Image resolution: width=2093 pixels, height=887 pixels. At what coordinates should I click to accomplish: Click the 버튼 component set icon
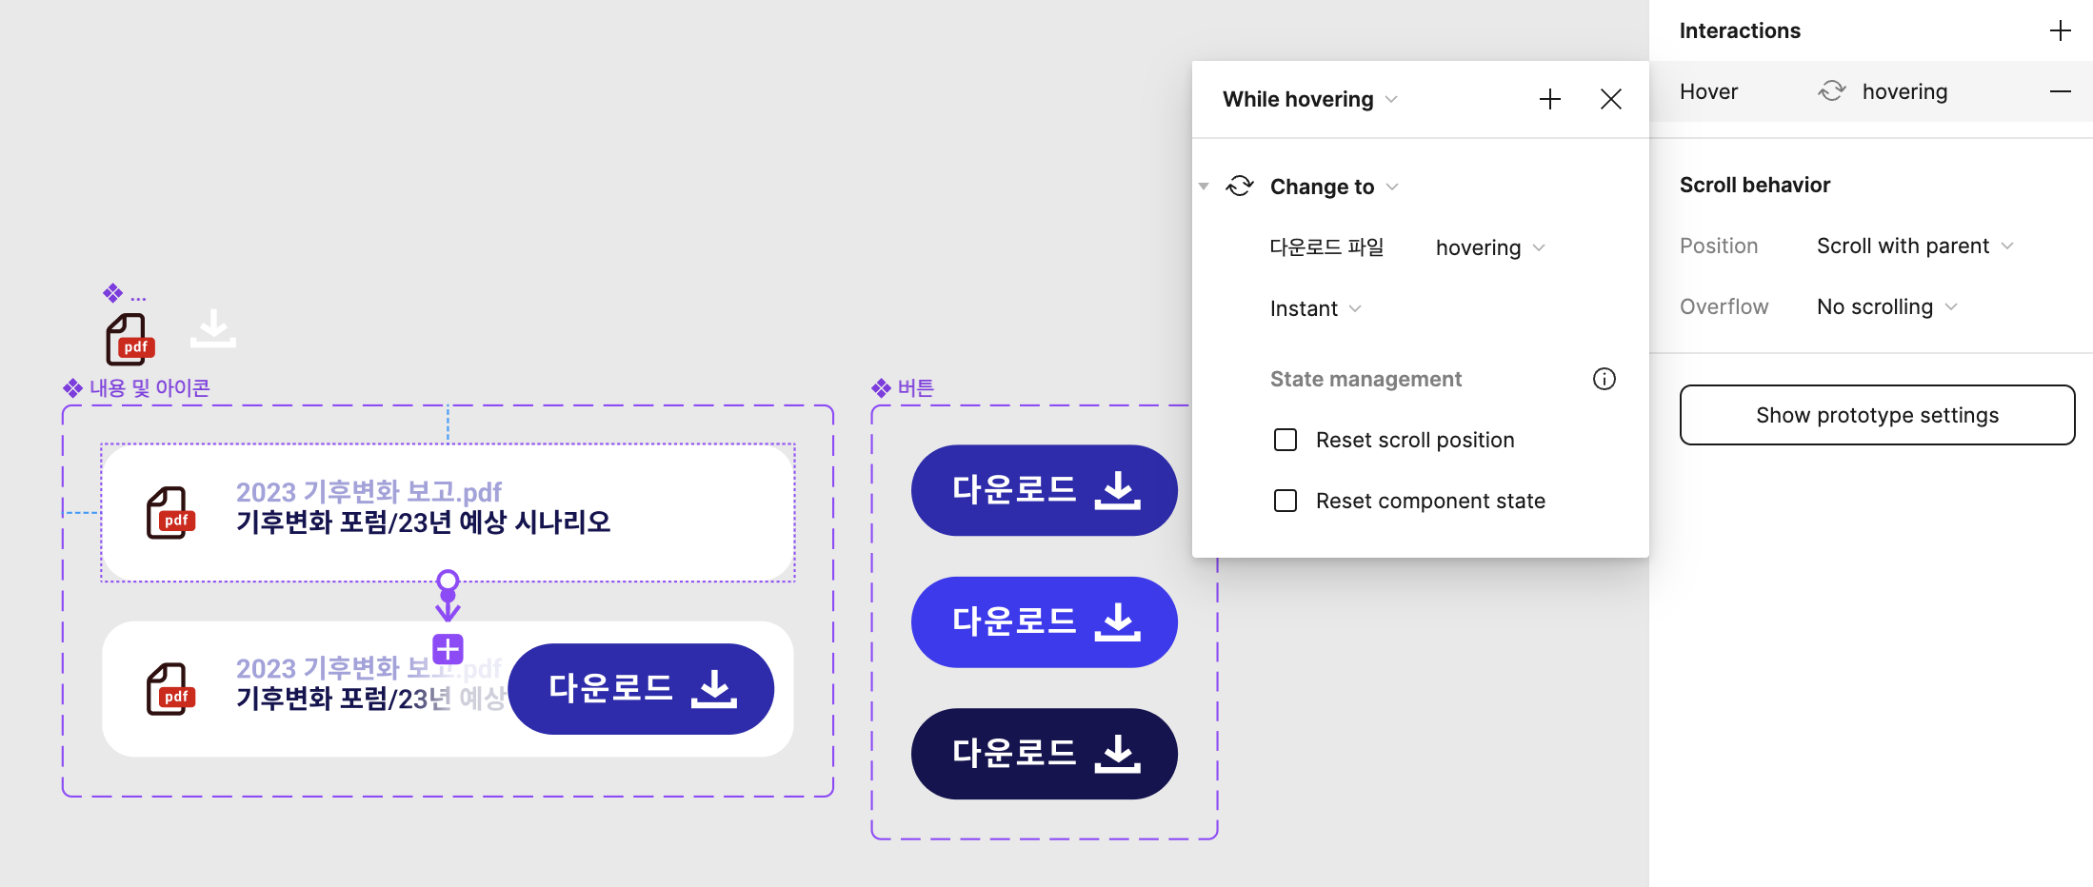point(881,388)
